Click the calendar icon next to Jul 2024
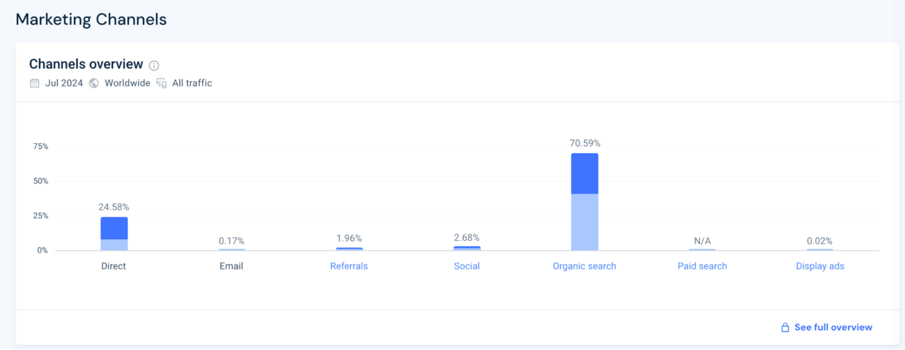 click(34, 83)
